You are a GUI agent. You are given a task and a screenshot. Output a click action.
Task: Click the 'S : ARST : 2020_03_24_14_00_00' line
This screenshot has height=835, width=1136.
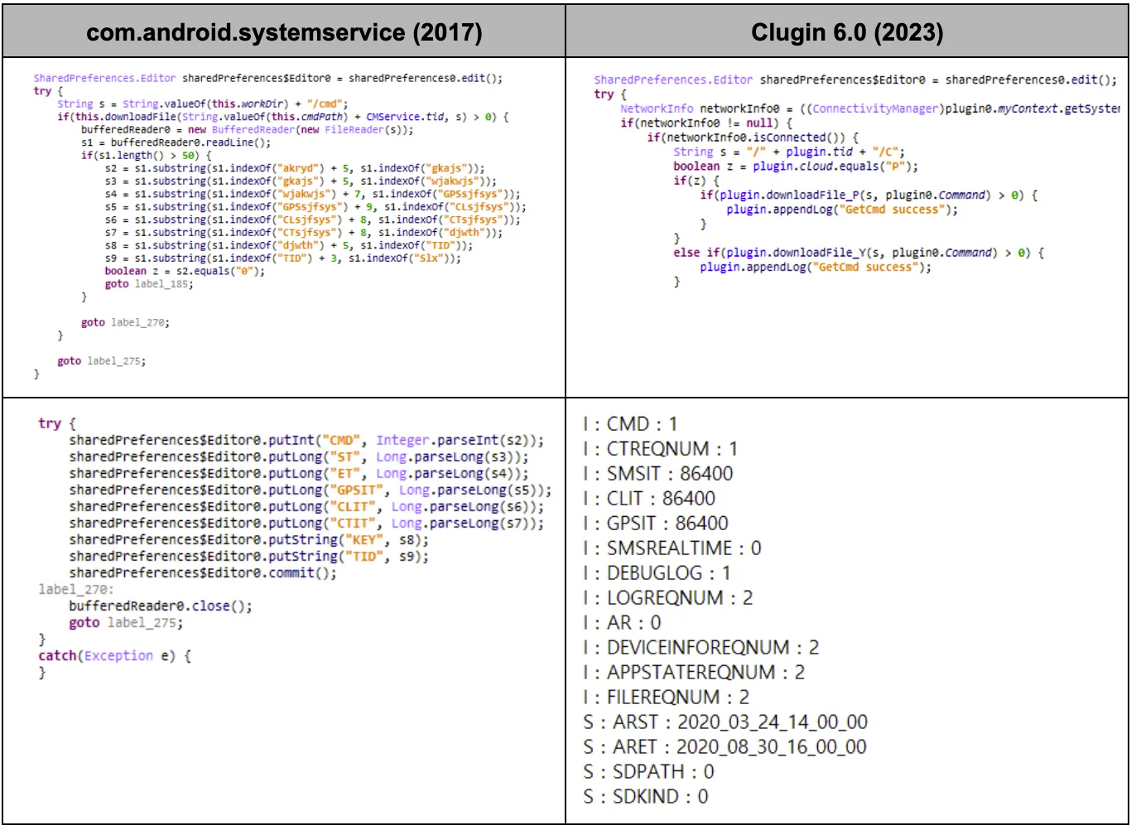pos(725,722)
